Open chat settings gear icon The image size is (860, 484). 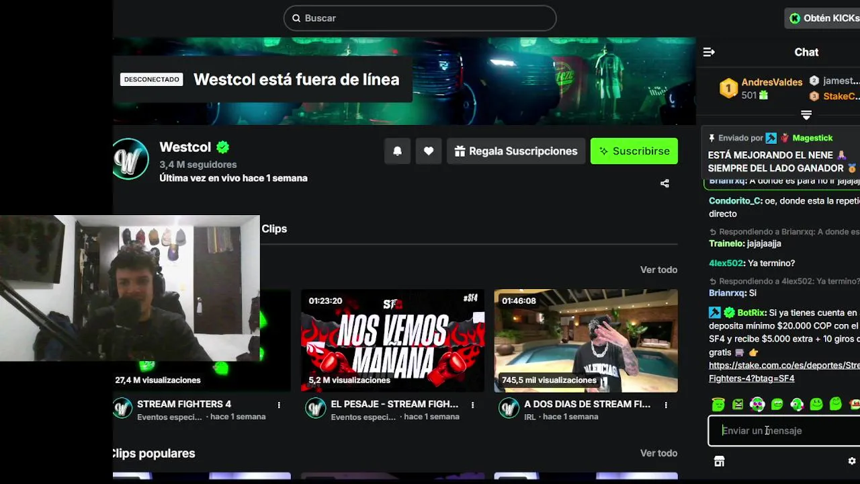click(x=852, y=461)
